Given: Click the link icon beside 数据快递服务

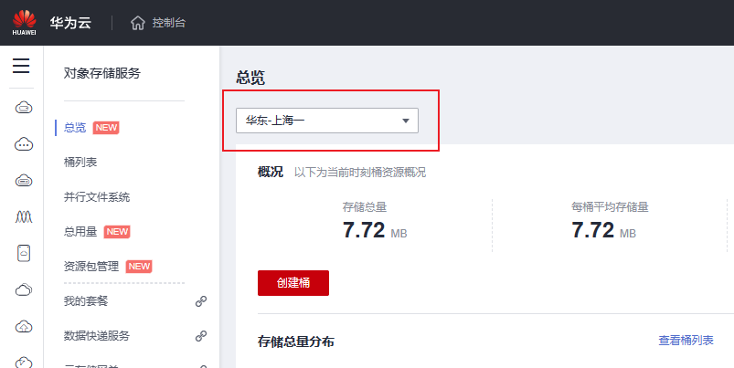Looking at the screenshot, I should tap(201, 336).
